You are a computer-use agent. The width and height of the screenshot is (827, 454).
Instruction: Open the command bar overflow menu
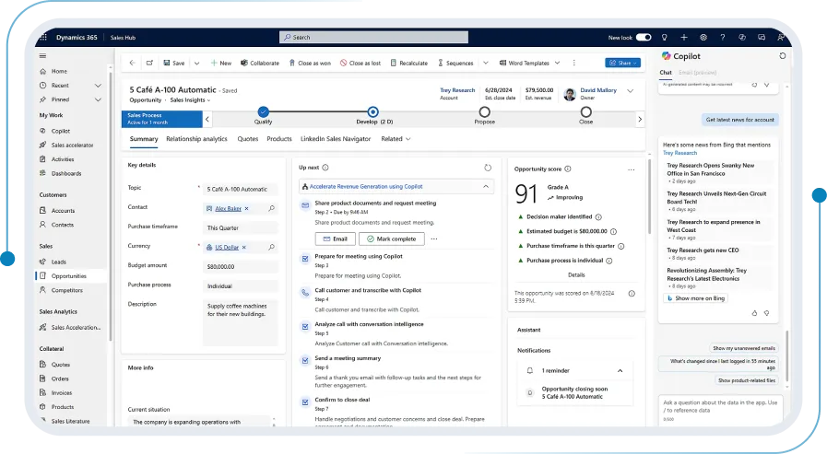573,63
